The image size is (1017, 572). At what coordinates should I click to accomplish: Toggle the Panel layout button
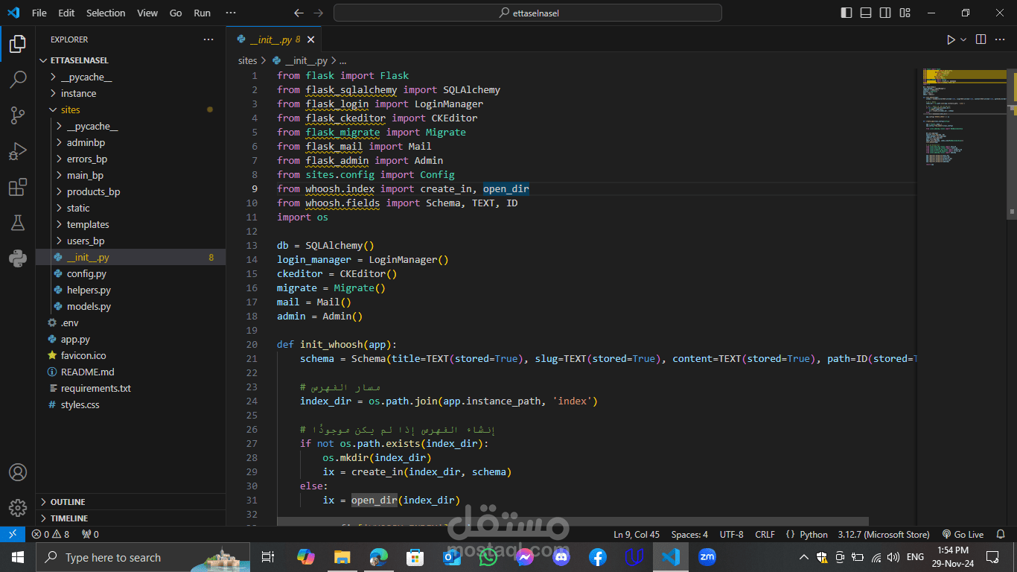pos(866,13)
